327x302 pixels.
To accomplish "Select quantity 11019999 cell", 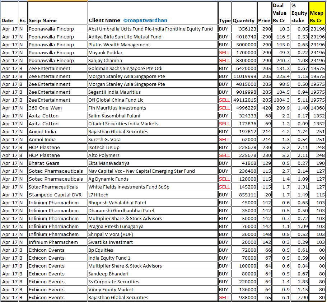I will coord(244,76).
